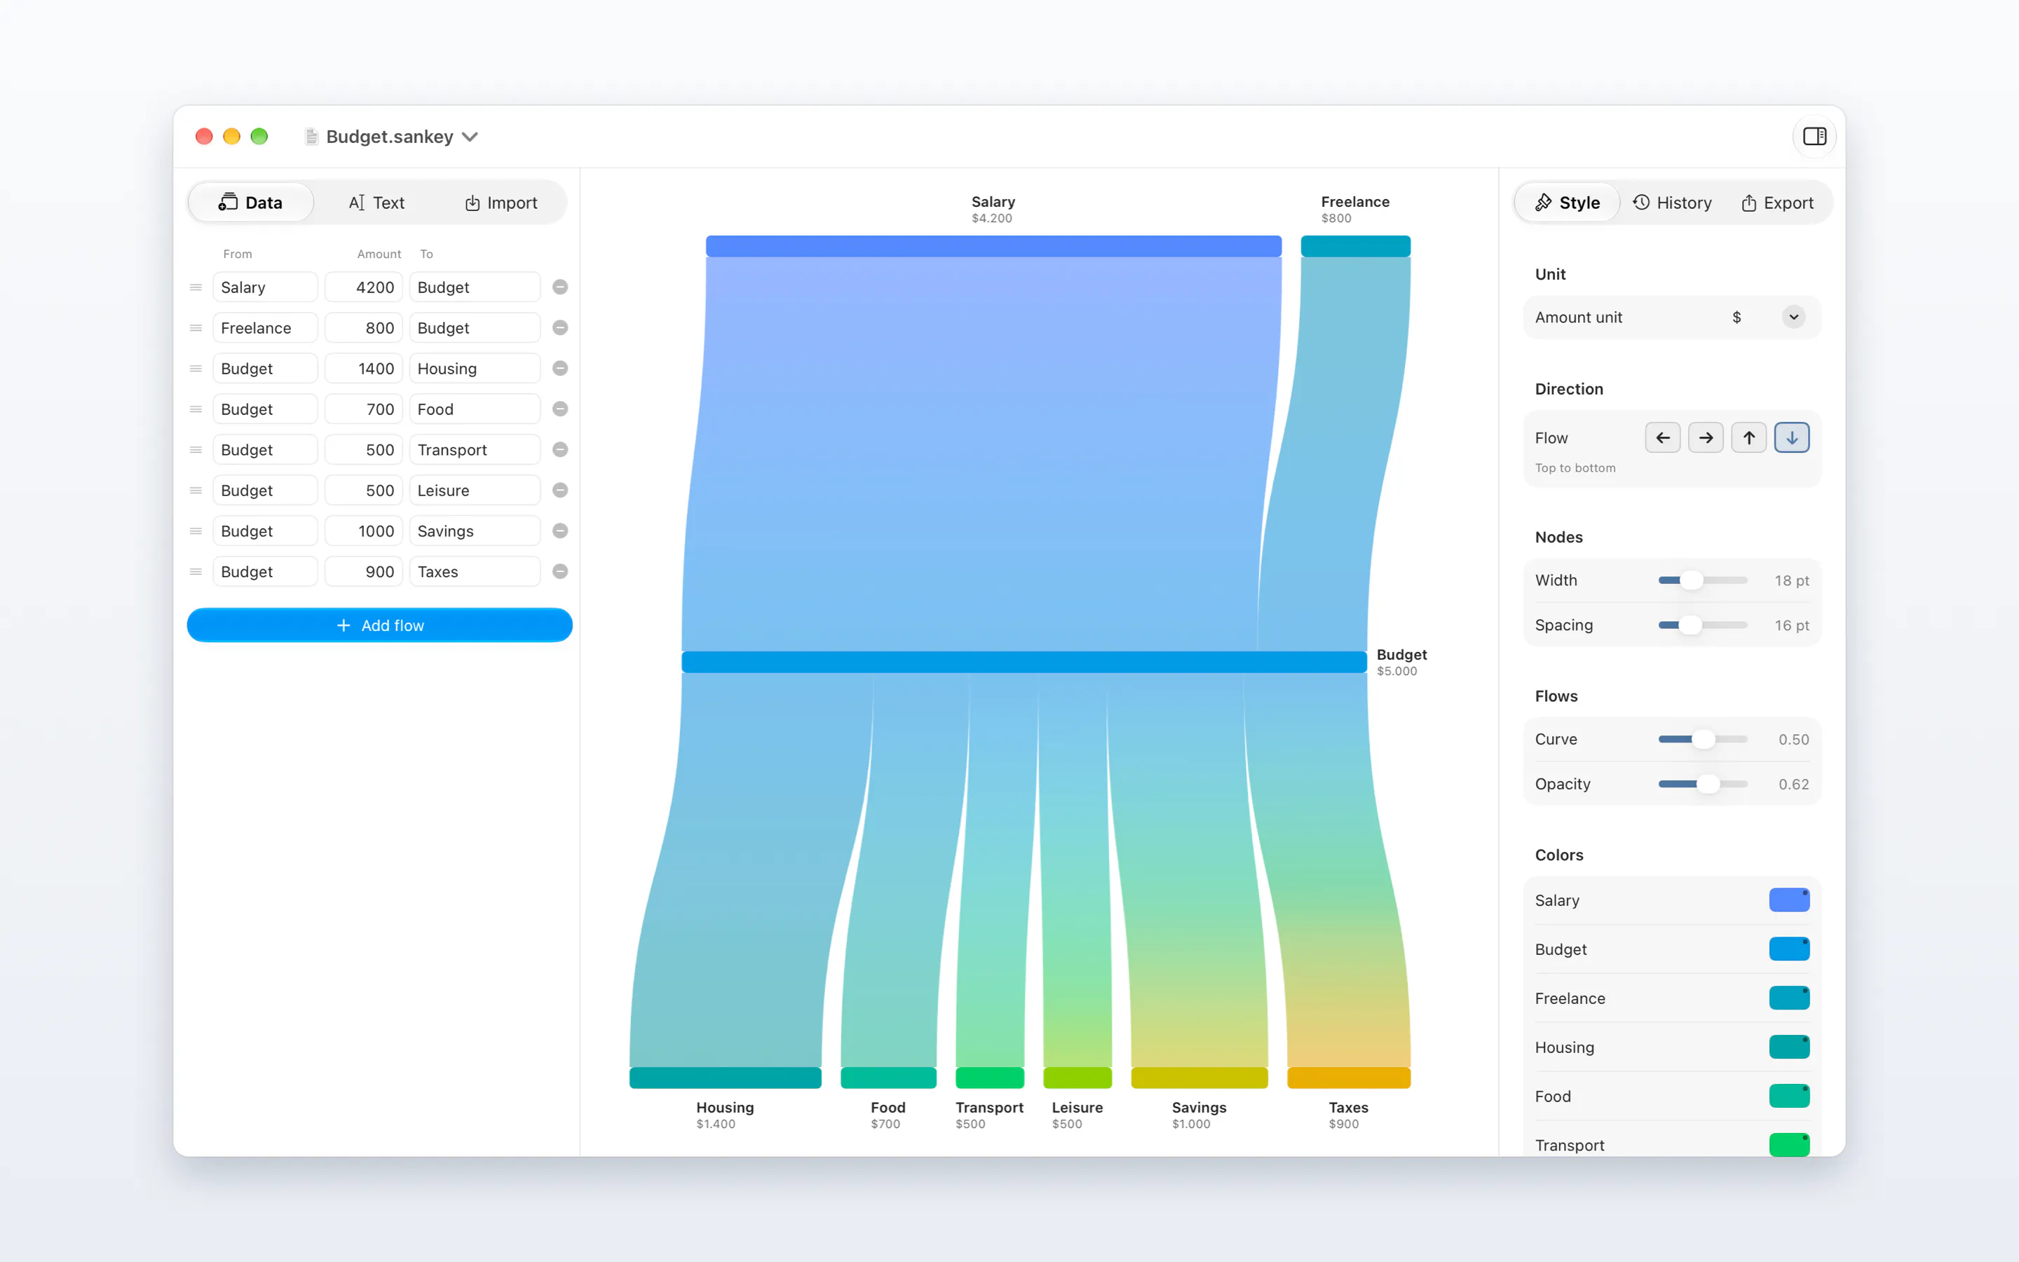Set flow direction to left-to-right arrow
Viewport: 2019px width, 1262px height.
click(x=1706, y=437)
